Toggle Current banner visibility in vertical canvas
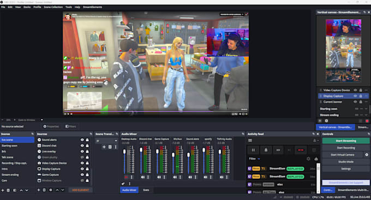Image resolution: width=371 pixels, height=200 pixels. click(355, 102)
